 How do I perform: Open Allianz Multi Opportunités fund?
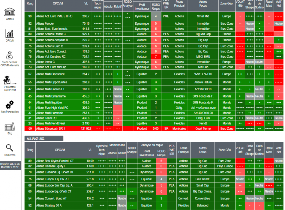(x=52, y=82)
